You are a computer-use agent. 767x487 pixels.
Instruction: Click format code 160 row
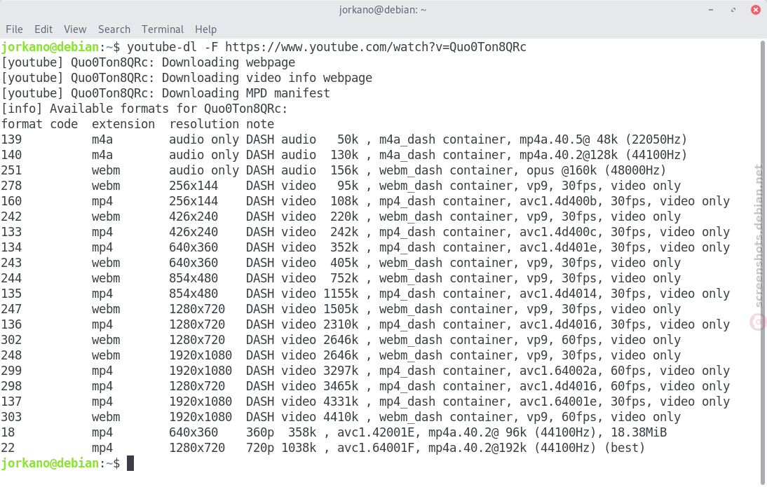tap(365, 201)
